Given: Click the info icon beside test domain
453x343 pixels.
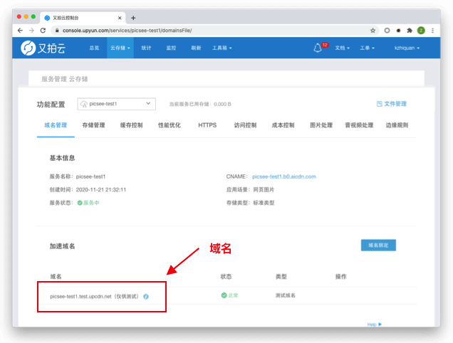Looking at the screenshot, I should pos(146,297).
